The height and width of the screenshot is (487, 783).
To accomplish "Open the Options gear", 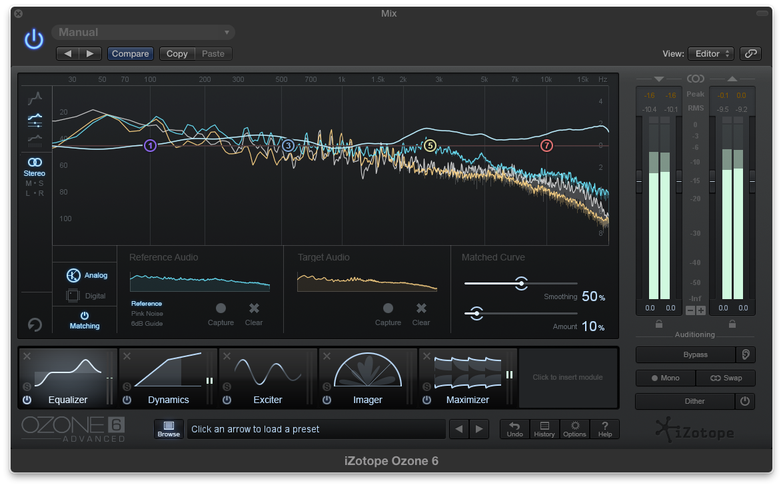I will 575,429.
